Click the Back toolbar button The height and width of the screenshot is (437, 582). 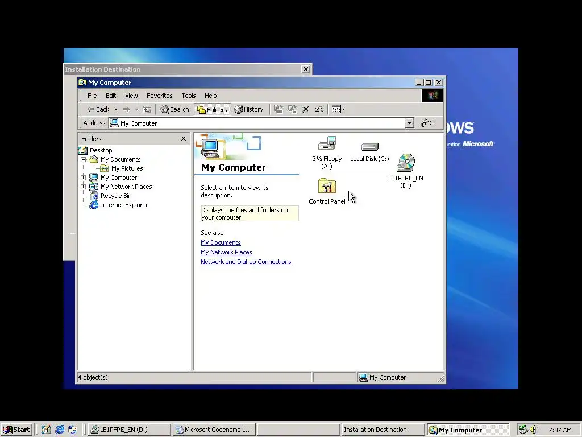coord(98,109)
